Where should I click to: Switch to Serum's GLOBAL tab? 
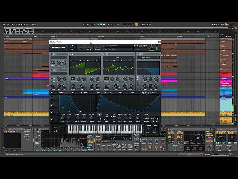[97, 48]
